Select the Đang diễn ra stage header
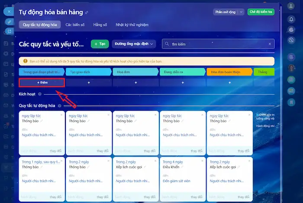This screenshot has width=303, height=203. tap(183, 72)
